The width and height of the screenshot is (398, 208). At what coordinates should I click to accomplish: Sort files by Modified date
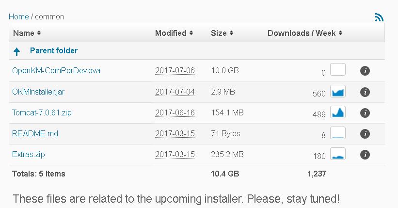(174, 33)
